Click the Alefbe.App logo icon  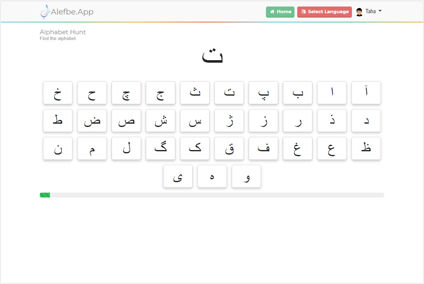[44, 12]
